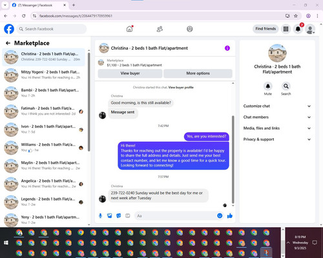Expand Privacy & support section
This screenshot has width=323, height=258.
pyautogui.click(x=277, y=139)
